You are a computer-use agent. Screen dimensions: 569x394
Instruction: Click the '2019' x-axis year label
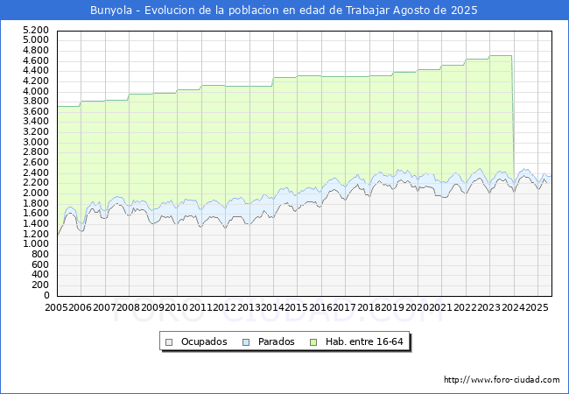tap(393, 307)
